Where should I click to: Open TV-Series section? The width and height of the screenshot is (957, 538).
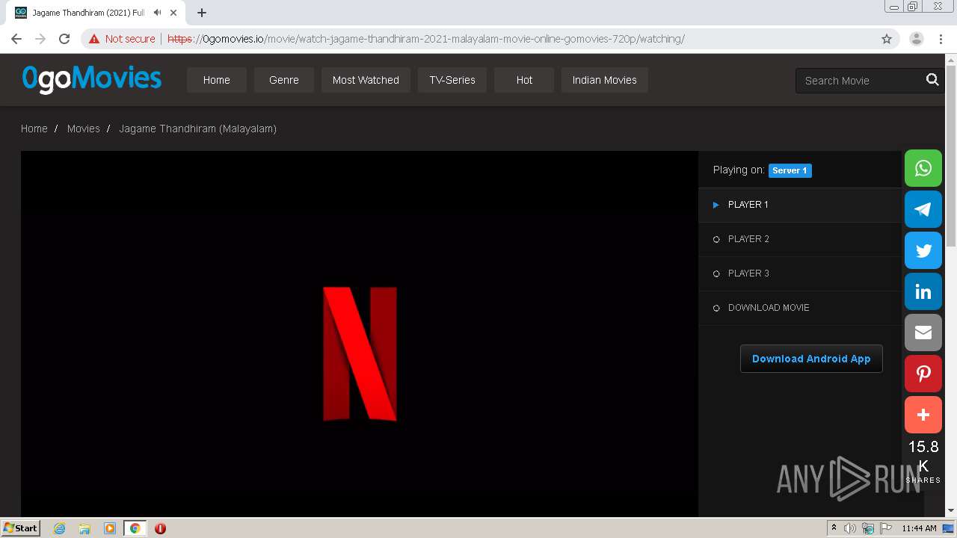pos(452,80)
